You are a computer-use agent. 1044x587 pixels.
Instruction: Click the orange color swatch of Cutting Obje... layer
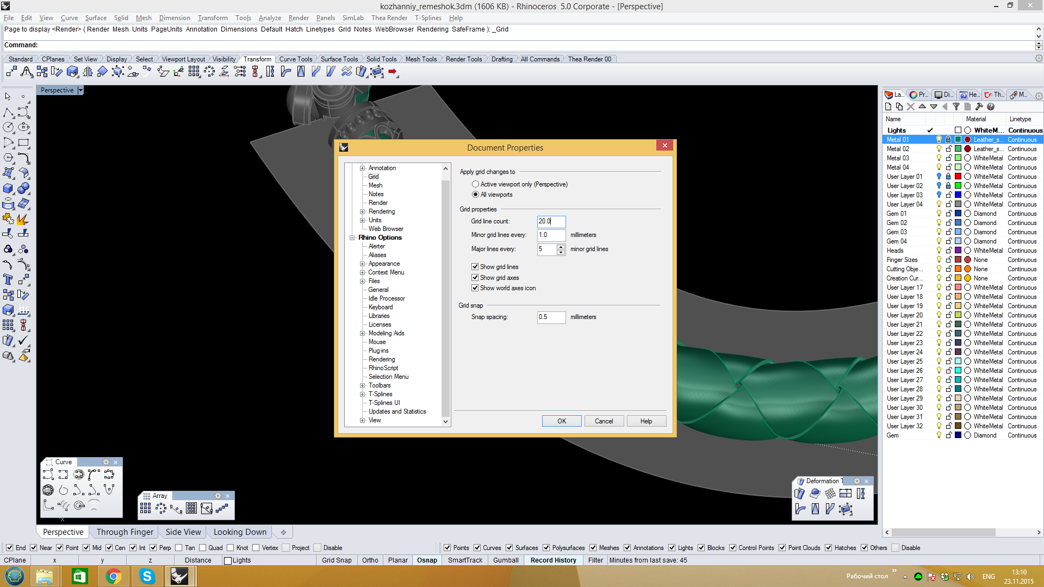958,269
